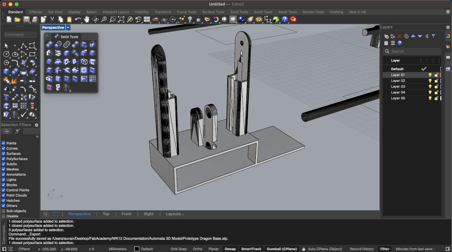Click the gear Options icon in the Standard toolbar
This screenshot has width=452, height=252.
point(259,19)
